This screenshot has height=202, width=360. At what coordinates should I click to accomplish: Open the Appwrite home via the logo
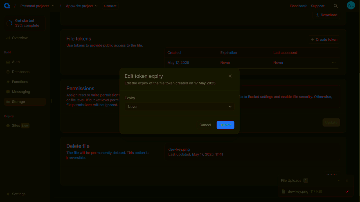(7, 5)
